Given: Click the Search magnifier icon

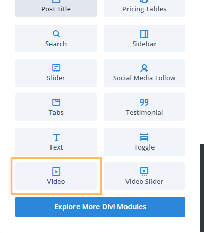Looking at the screenshot, I should click(56, 34).
